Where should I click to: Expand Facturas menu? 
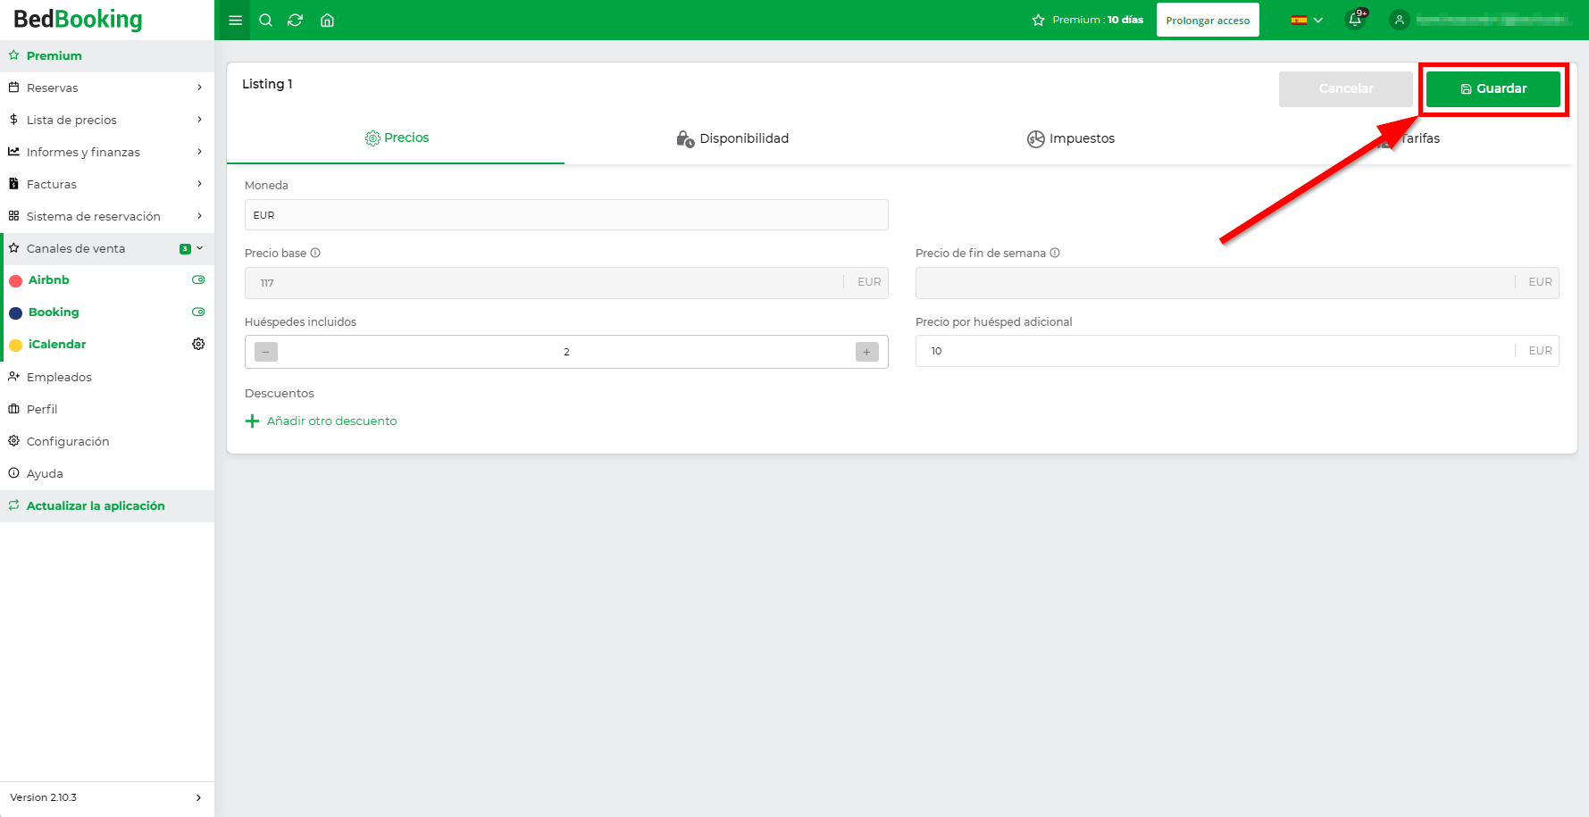pos(107,184)
